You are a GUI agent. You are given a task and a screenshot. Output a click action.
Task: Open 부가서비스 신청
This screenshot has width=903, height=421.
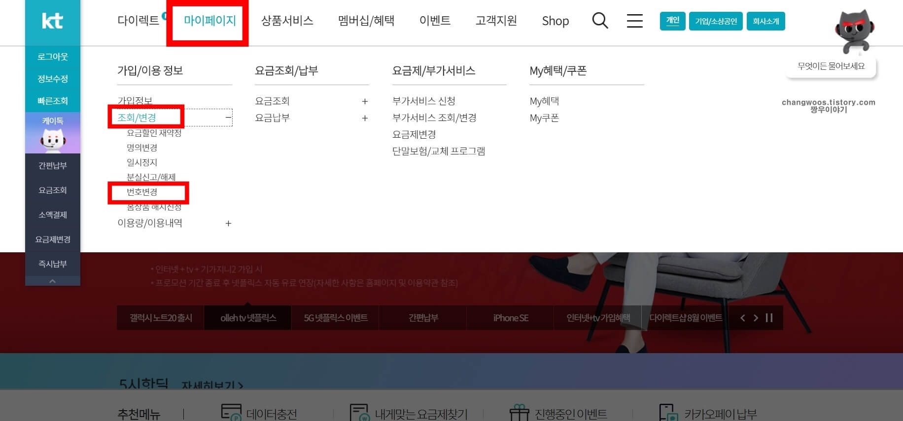424,101
